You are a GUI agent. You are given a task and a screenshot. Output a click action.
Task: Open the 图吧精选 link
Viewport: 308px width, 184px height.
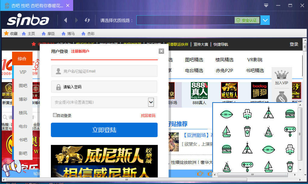[x=194, y=60]
